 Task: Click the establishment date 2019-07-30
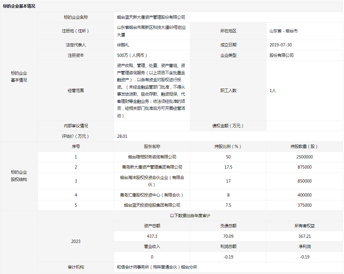(x=280, y=45)
